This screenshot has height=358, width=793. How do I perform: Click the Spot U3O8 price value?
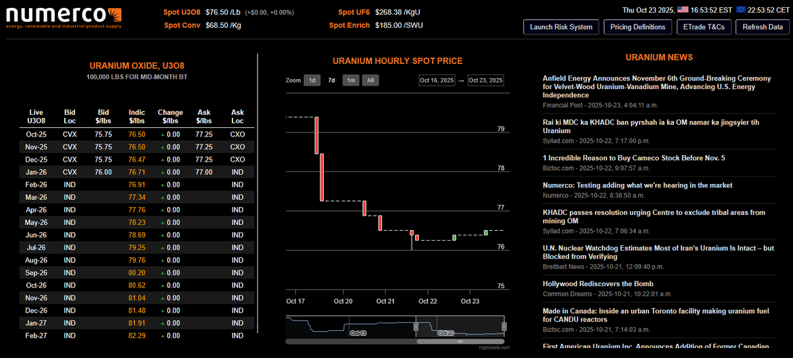pos(223,12)
